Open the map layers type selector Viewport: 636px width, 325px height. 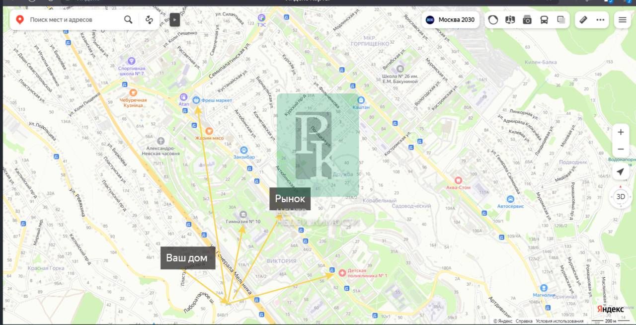coord(561,20)
